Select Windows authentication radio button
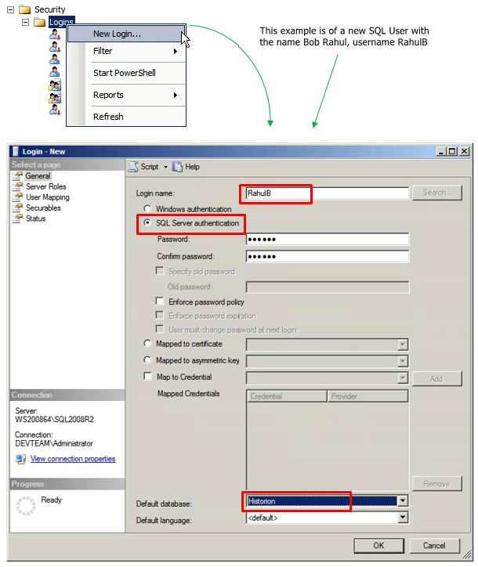Screen dimensions: 478x567 (x=147, y=209)
